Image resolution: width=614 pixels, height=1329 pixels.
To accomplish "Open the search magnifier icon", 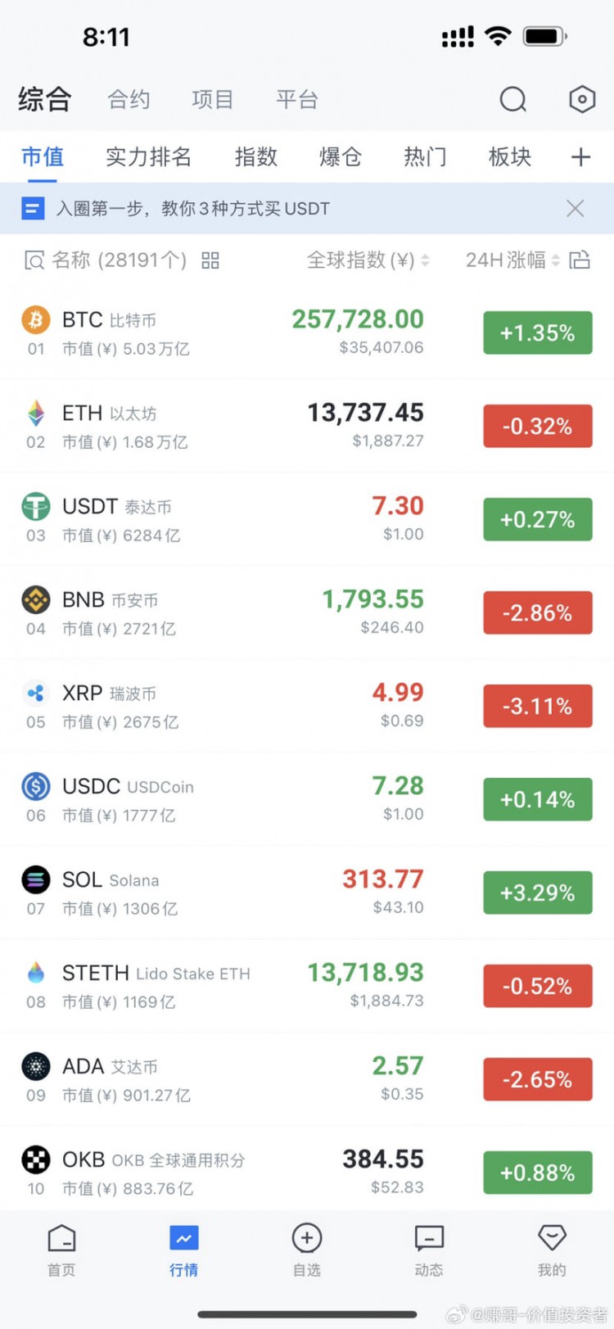I will coord(513,99).
